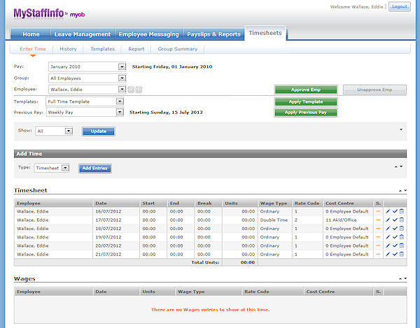Screen dimensions: 420x328
Task: Click clipboard icon for 21/07/2012 row
Action: point(401,255)
